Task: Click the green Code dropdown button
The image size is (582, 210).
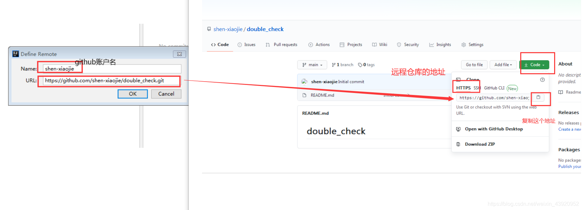Action: click(534, 65)
